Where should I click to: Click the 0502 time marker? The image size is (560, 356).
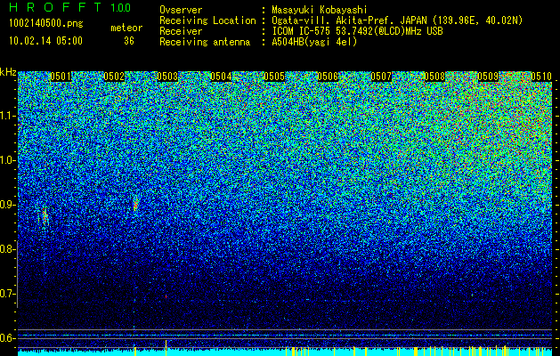[x=114, y=77]
